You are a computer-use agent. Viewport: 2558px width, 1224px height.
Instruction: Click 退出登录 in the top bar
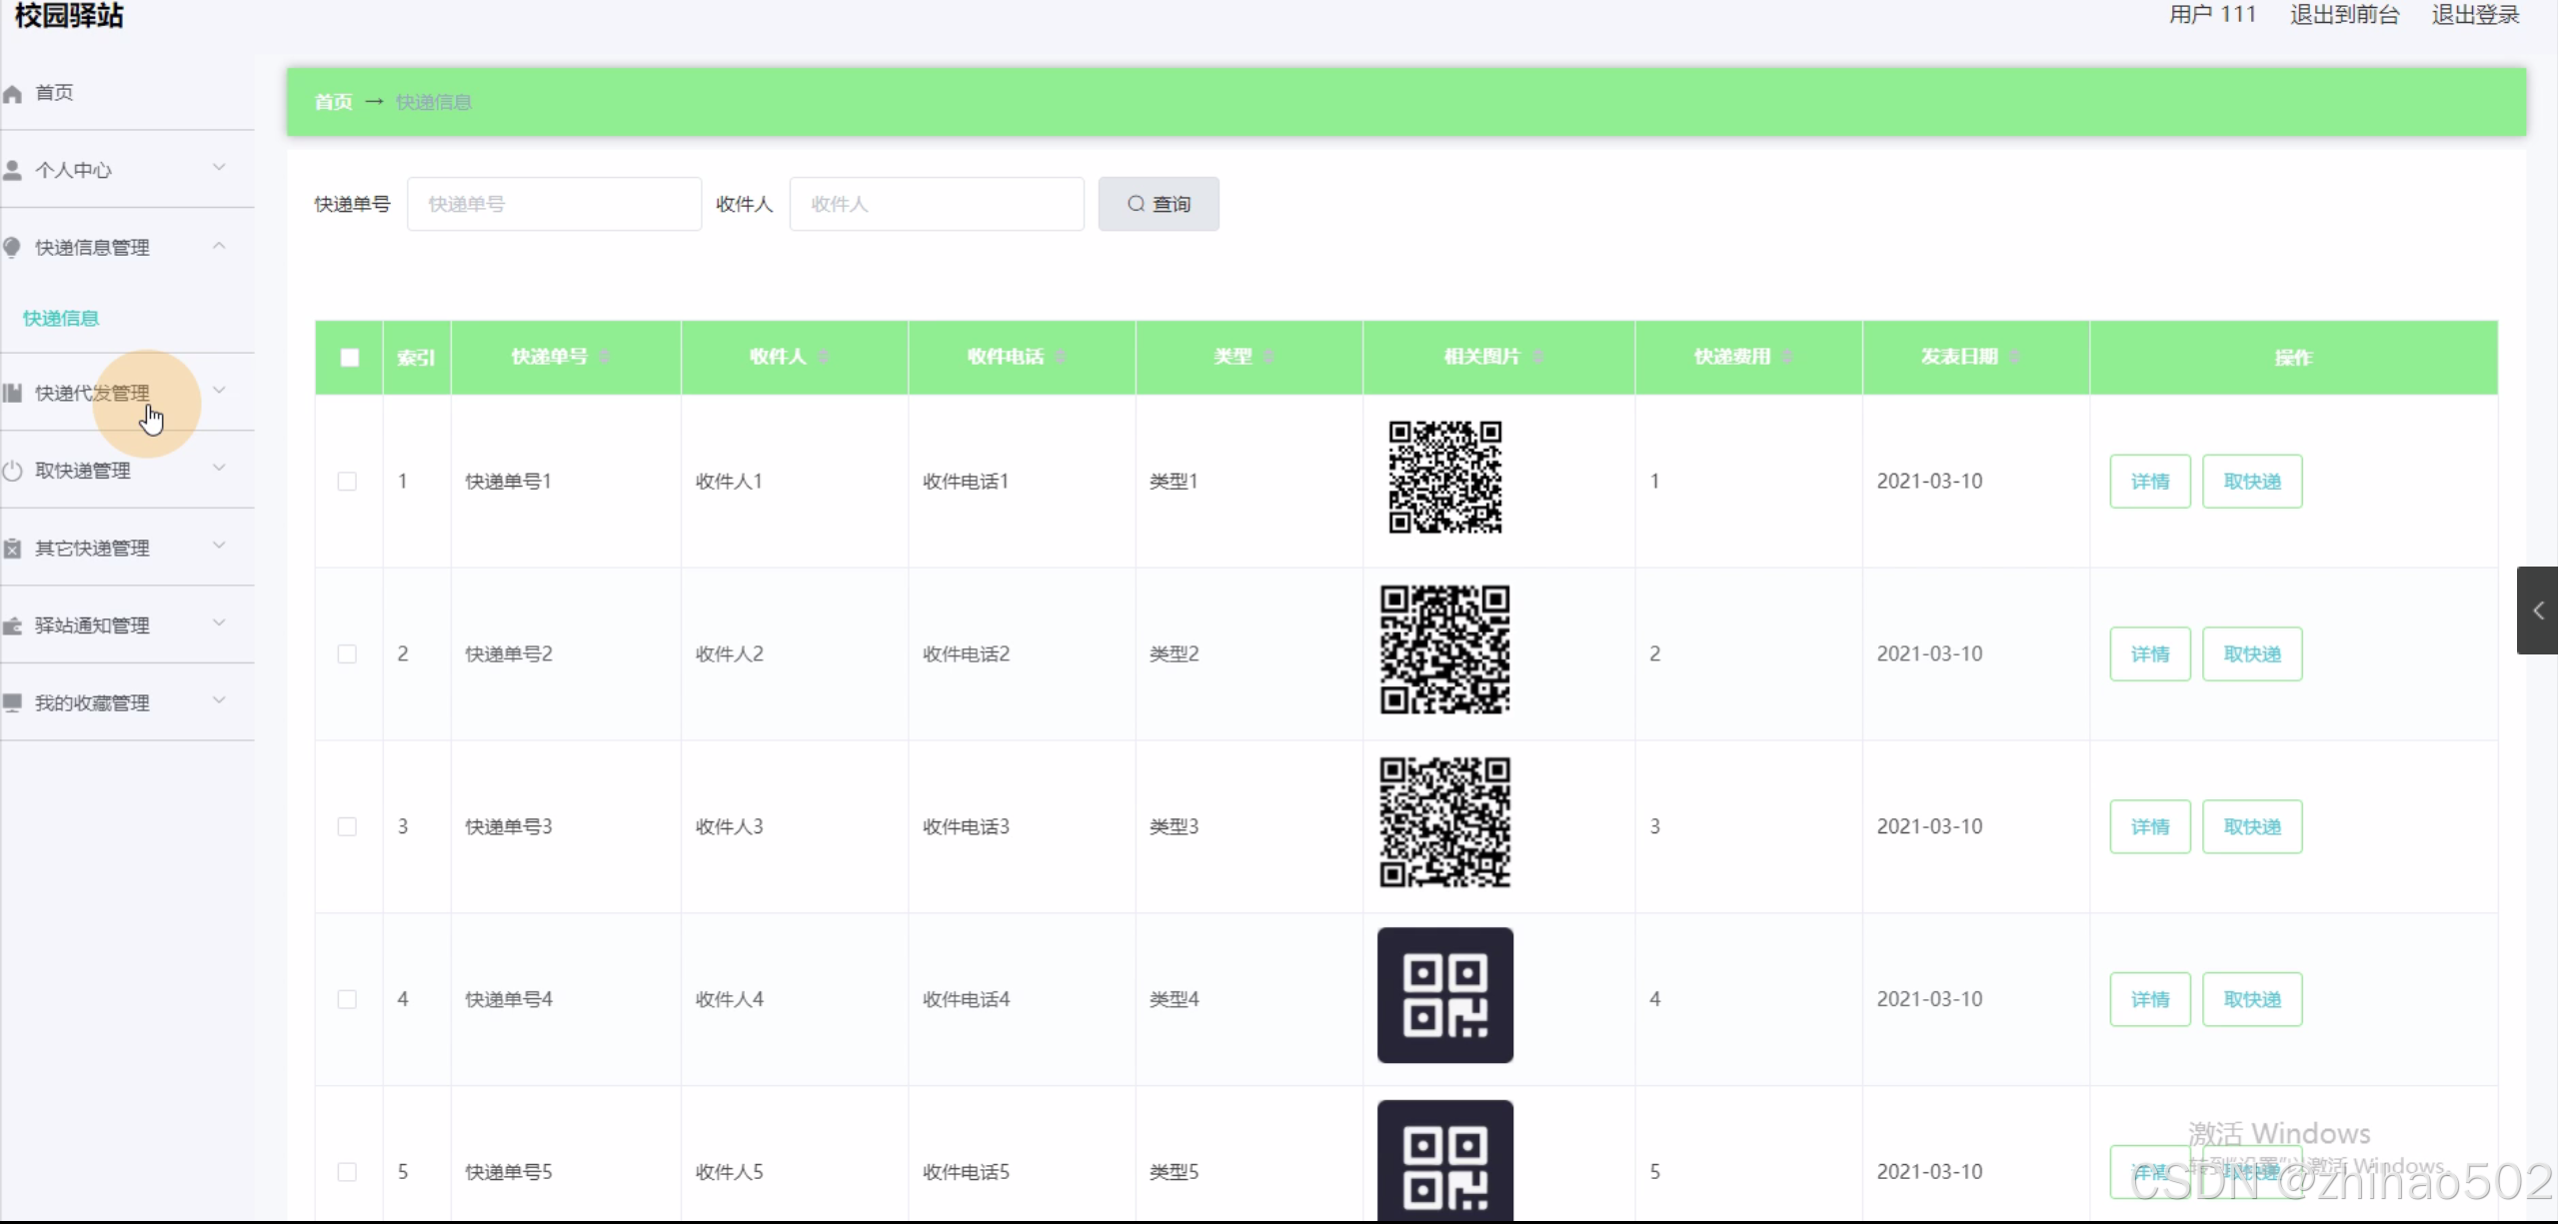[x=2475, y=15]
